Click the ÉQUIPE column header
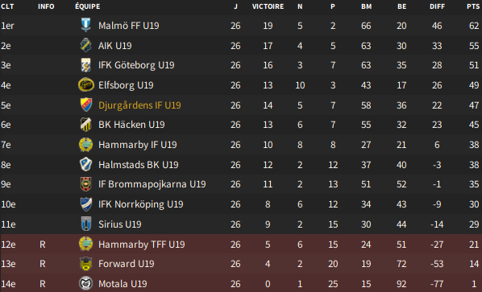The image size is (482, 292). (88, 6)
